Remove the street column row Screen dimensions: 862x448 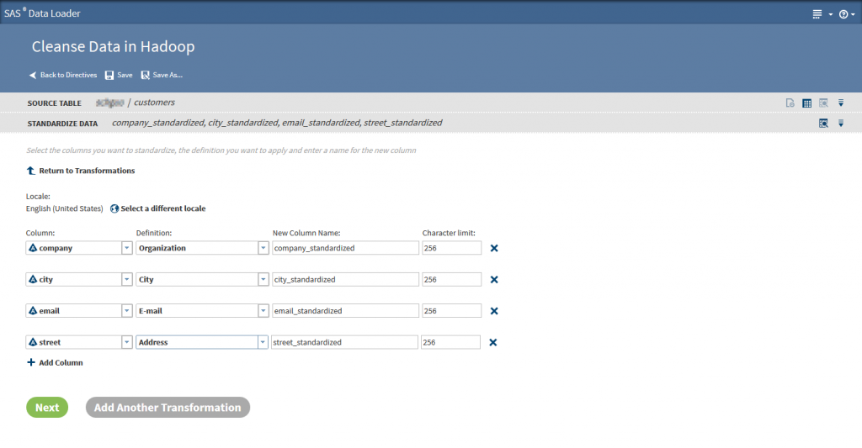pyautogui.click(x=493, y=342)
